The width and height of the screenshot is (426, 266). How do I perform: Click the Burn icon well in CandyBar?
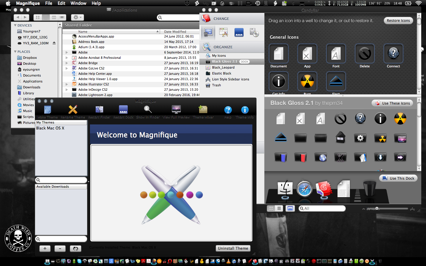307,81
